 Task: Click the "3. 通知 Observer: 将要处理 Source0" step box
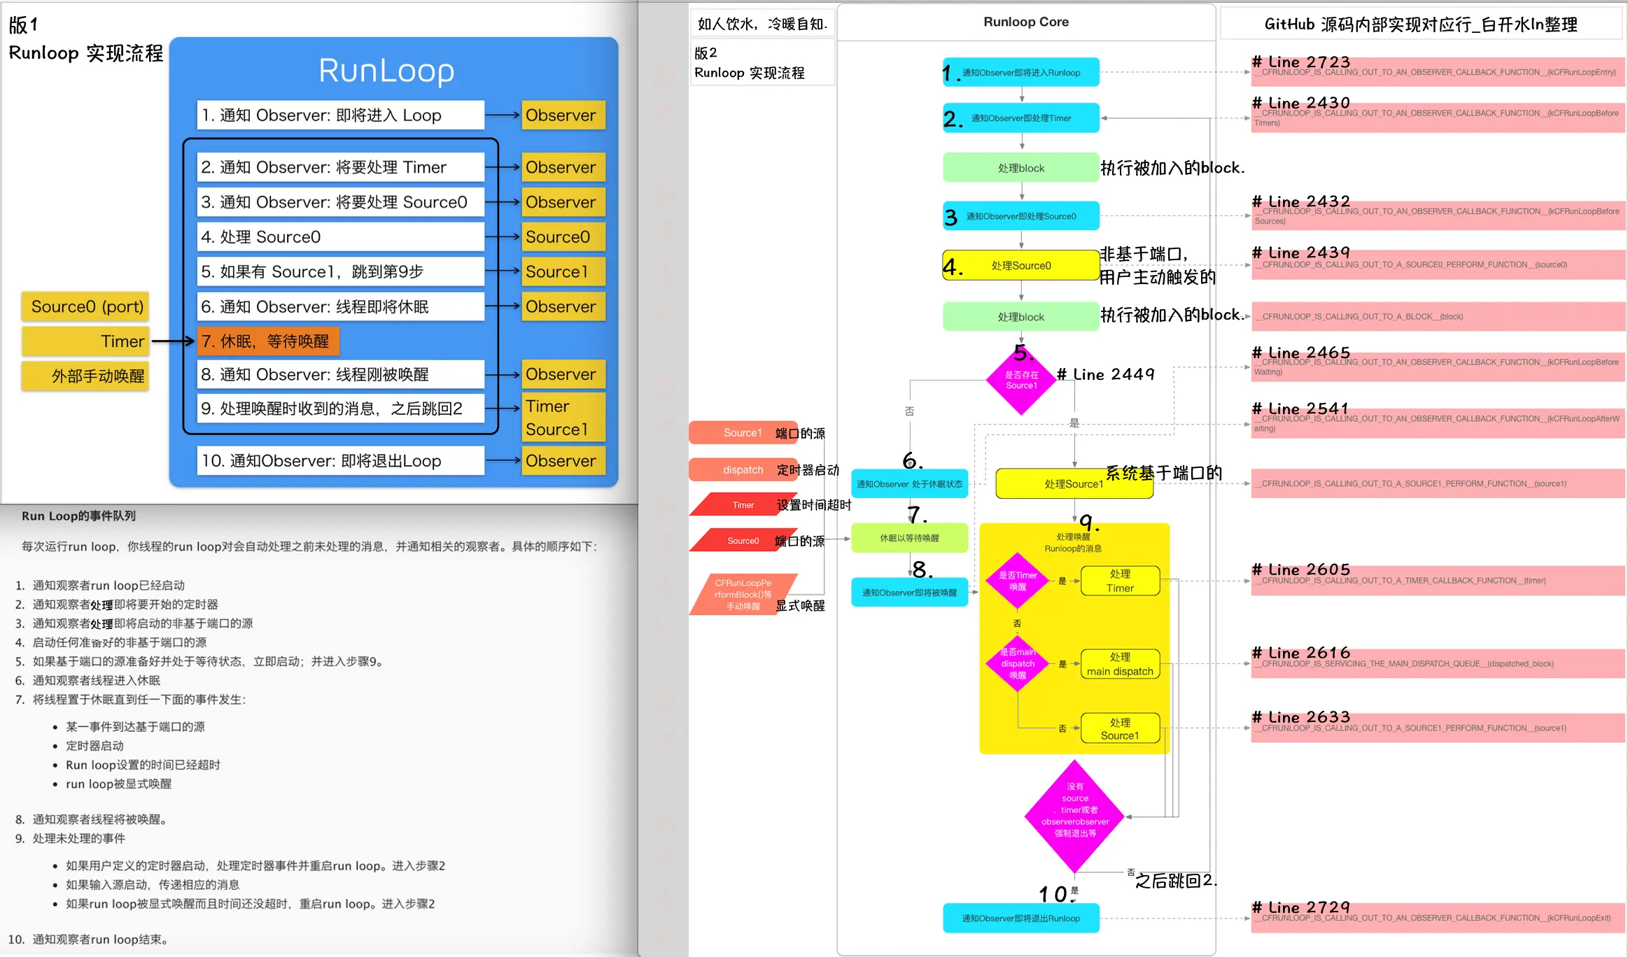340,202
